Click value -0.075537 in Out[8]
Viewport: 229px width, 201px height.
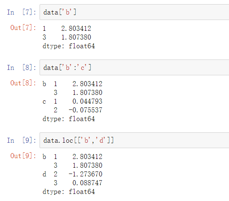[x=85, y=110]
